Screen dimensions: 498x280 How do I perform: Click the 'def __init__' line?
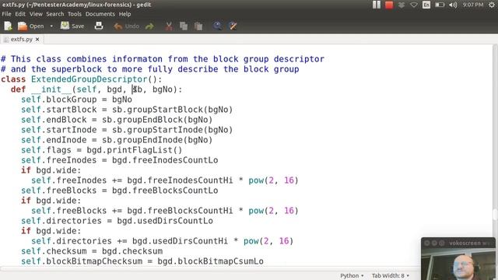(x=96, y=89)
